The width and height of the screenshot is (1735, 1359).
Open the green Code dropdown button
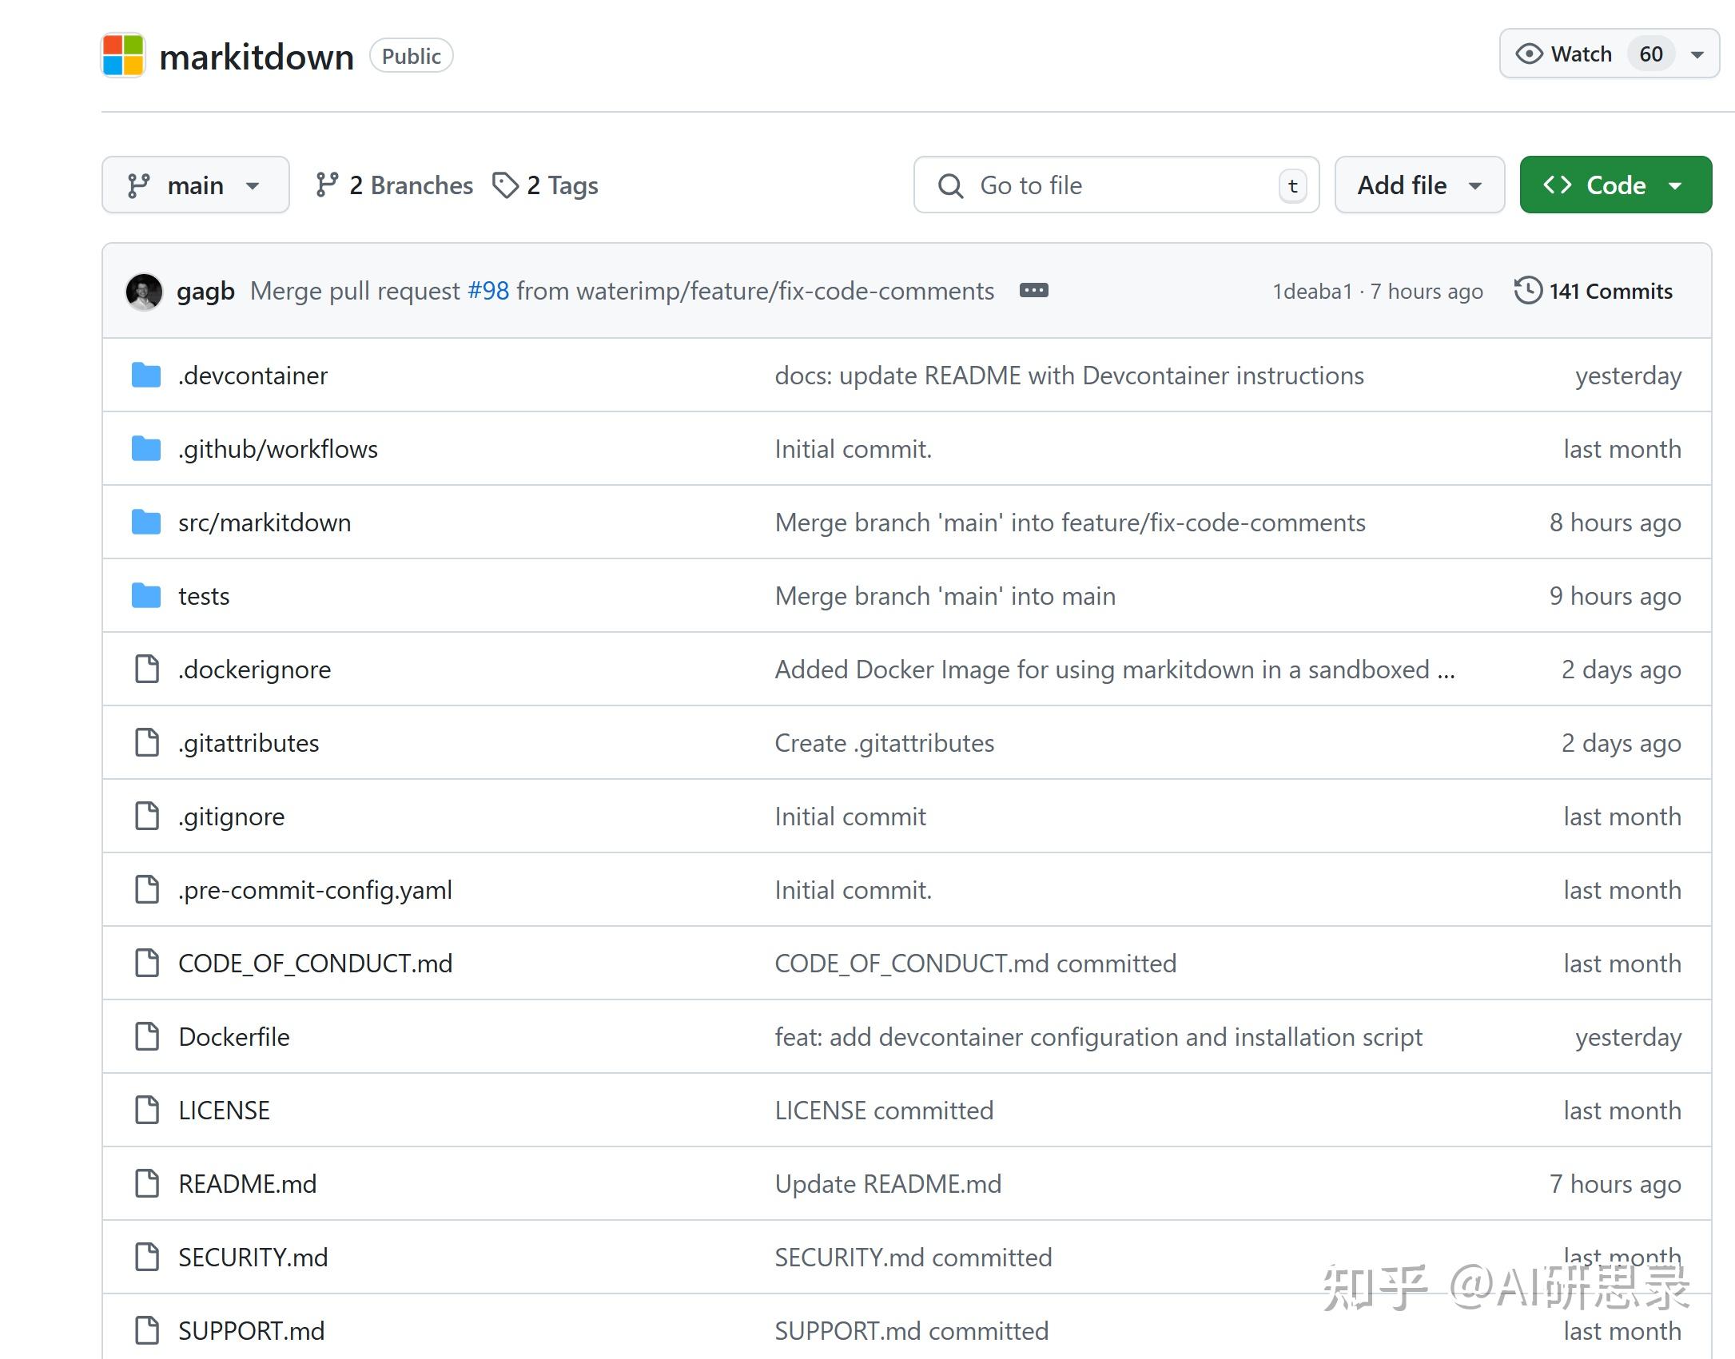coord(1615,185)
